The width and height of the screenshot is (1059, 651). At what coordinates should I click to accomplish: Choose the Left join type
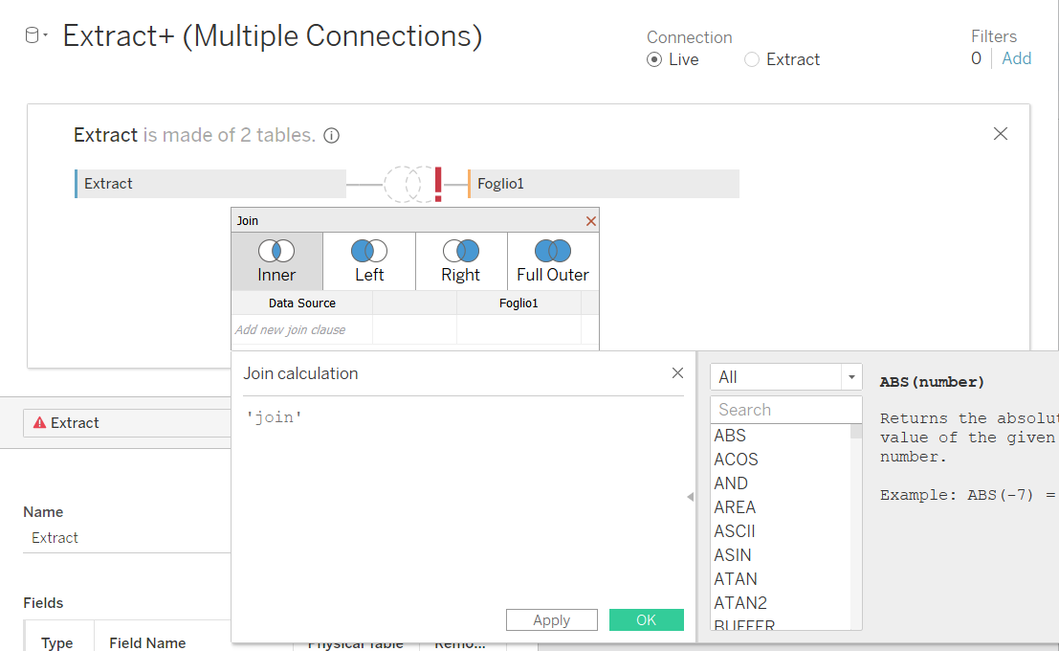coord(369,261)
